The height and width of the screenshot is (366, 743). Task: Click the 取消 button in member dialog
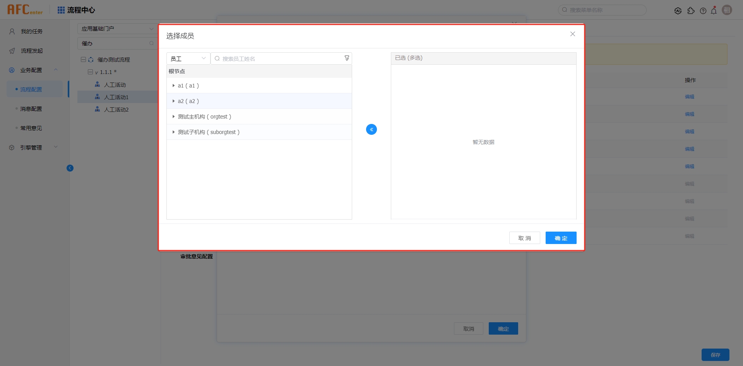point(524,238)
